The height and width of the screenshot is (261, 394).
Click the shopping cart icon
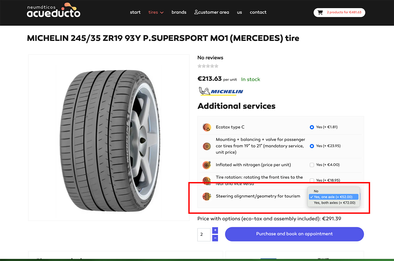320,13
